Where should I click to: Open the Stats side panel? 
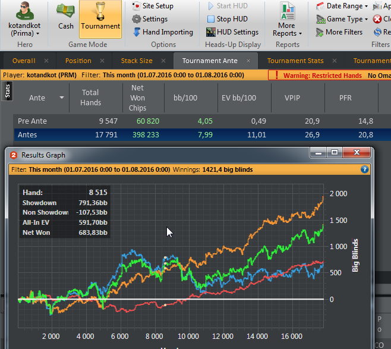point(7,91)
